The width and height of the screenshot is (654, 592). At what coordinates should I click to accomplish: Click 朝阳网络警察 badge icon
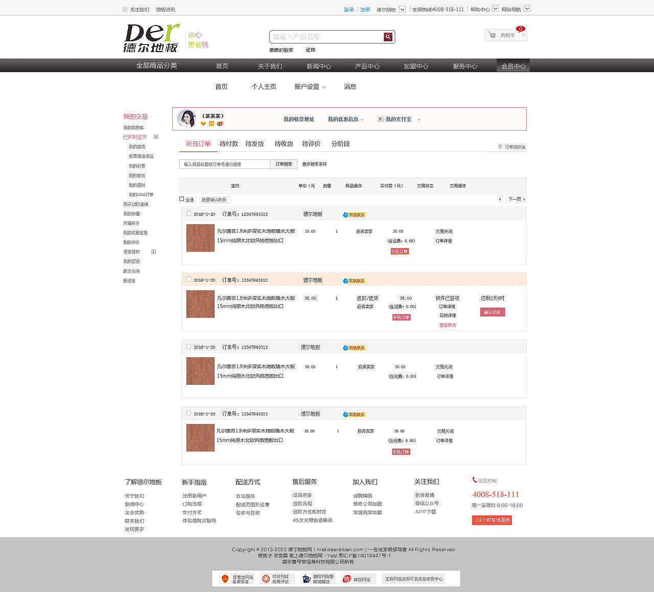coord(307,579)
